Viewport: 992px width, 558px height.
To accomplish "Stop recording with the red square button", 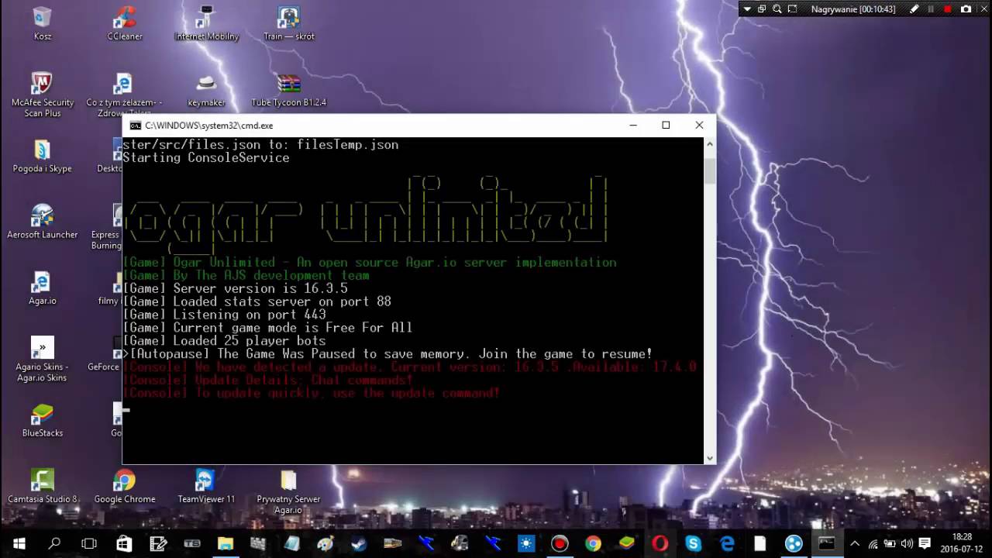I will pos(948,9).
